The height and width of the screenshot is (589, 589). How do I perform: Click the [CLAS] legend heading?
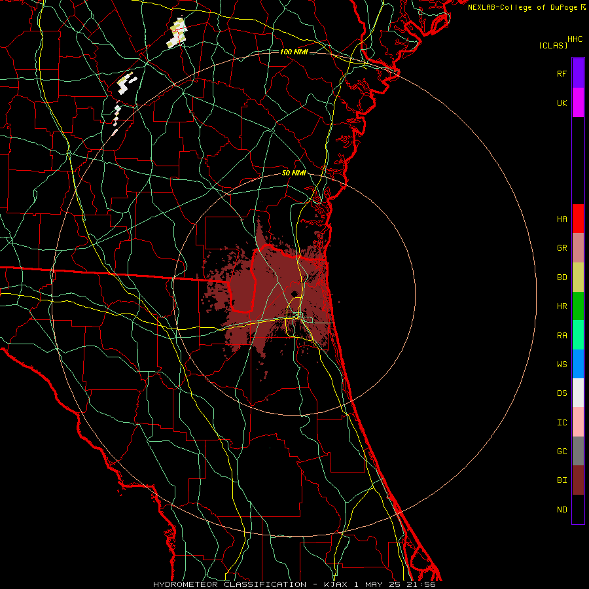(553, 45)
